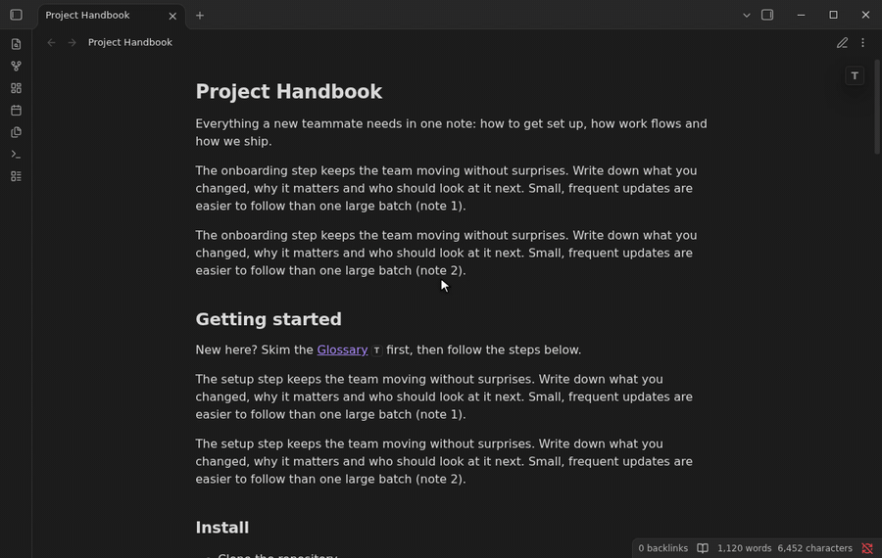The width and height of the screenshot is (882, 558).
Task: Click the Project Handbook breadcrumb title
Action: 130,43
